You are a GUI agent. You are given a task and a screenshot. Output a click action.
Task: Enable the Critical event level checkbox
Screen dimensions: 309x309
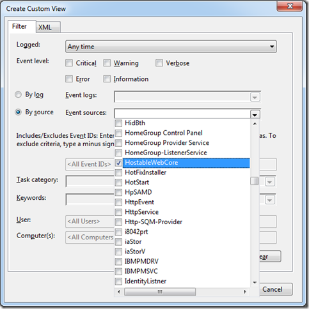(69, 63)
